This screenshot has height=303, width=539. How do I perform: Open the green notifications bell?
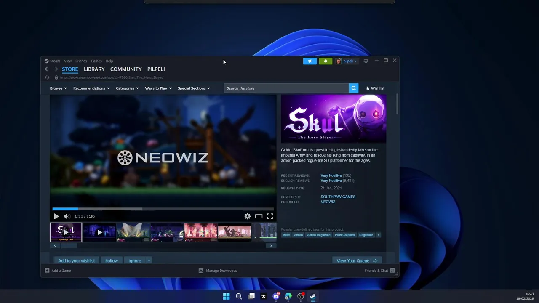click(x=326, y=61)
